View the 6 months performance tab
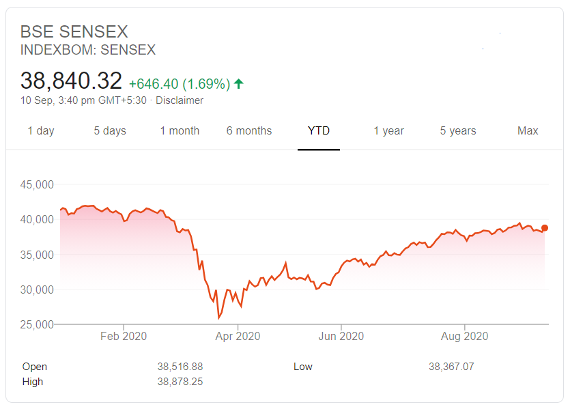Image resolution: width=570 pixels, height=409 pixels. click(x=249, y=130)
